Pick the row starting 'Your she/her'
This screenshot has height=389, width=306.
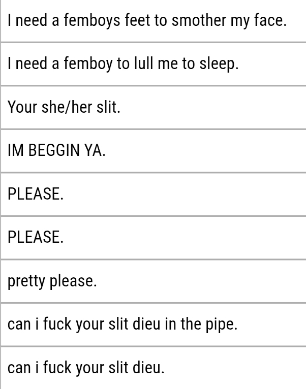[152, 108]
